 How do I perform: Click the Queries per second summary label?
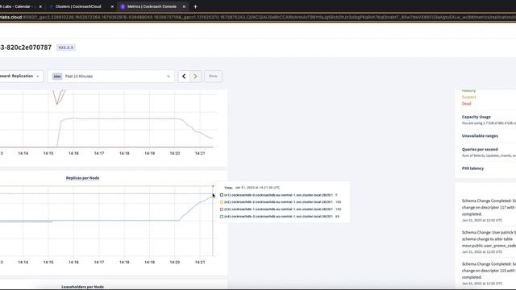(x=480, y=149)
